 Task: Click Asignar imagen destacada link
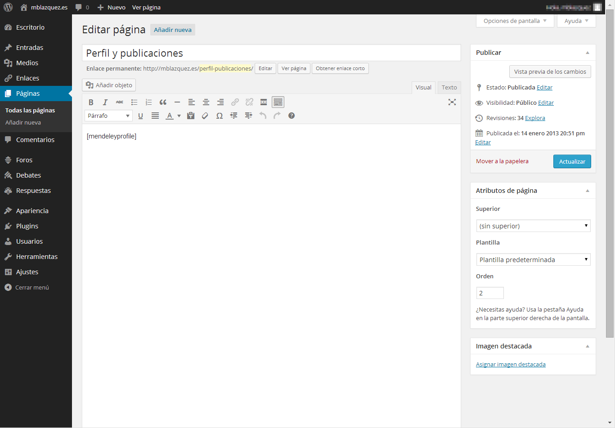coord(511,365)
